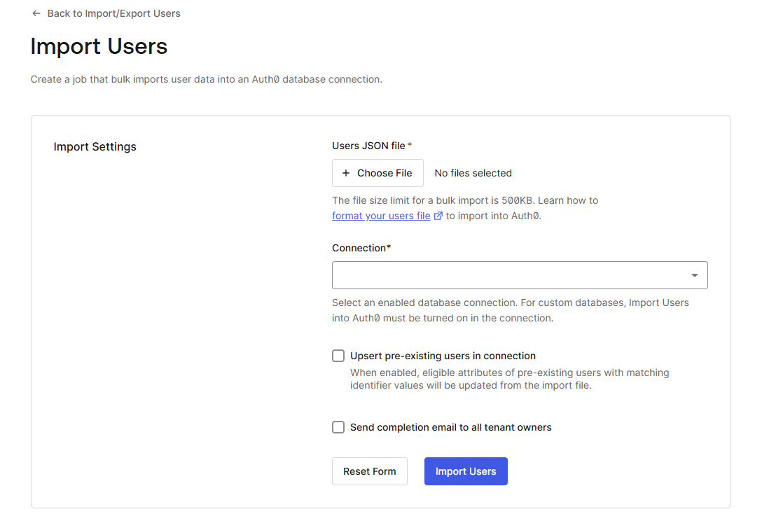Click the Import Users page heading
Screen dimensions: 769x521
pos(99,46)
